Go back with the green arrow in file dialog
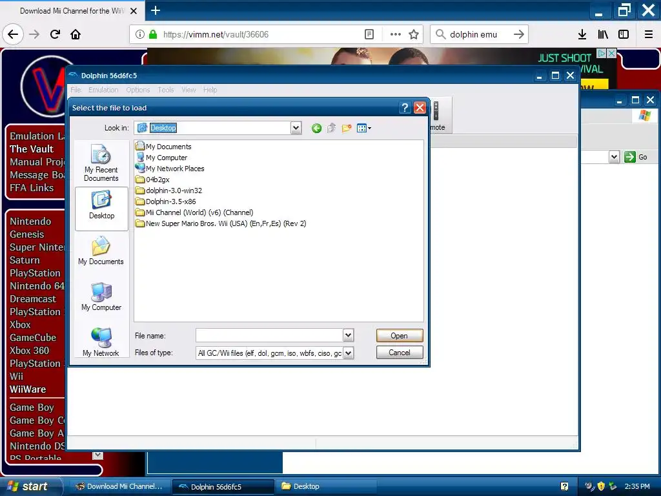661x496 pixels. coord(316,129)
